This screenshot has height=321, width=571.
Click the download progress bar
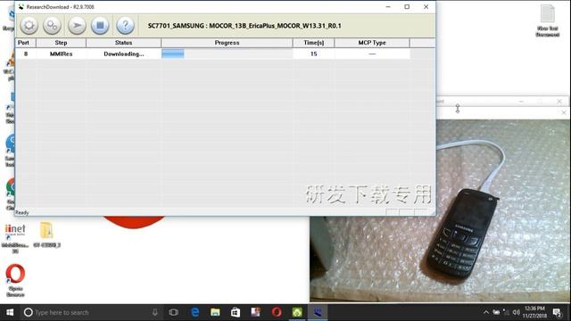click(x=227, y=53)
